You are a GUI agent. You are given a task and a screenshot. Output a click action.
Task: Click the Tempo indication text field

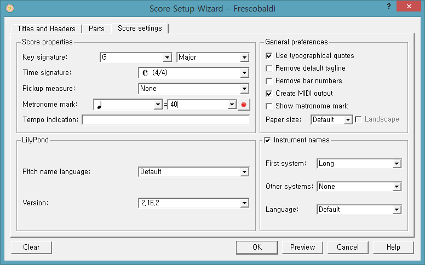click(165, 120)
